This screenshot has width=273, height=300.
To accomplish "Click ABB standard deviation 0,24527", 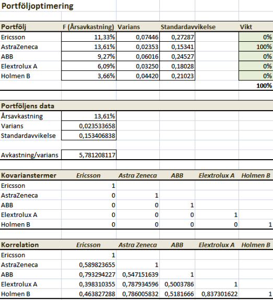I will [x=177, y=56].
